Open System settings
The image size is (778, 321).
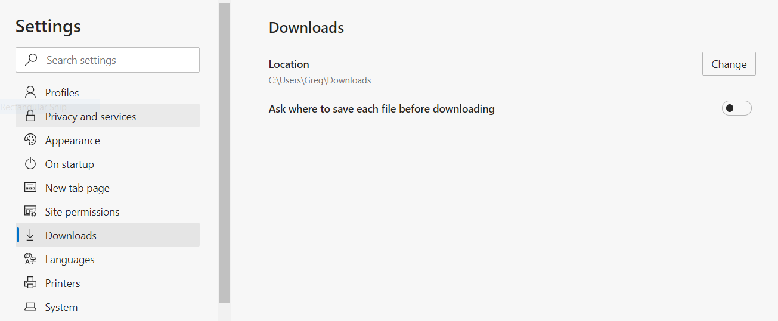pos(107,307)
